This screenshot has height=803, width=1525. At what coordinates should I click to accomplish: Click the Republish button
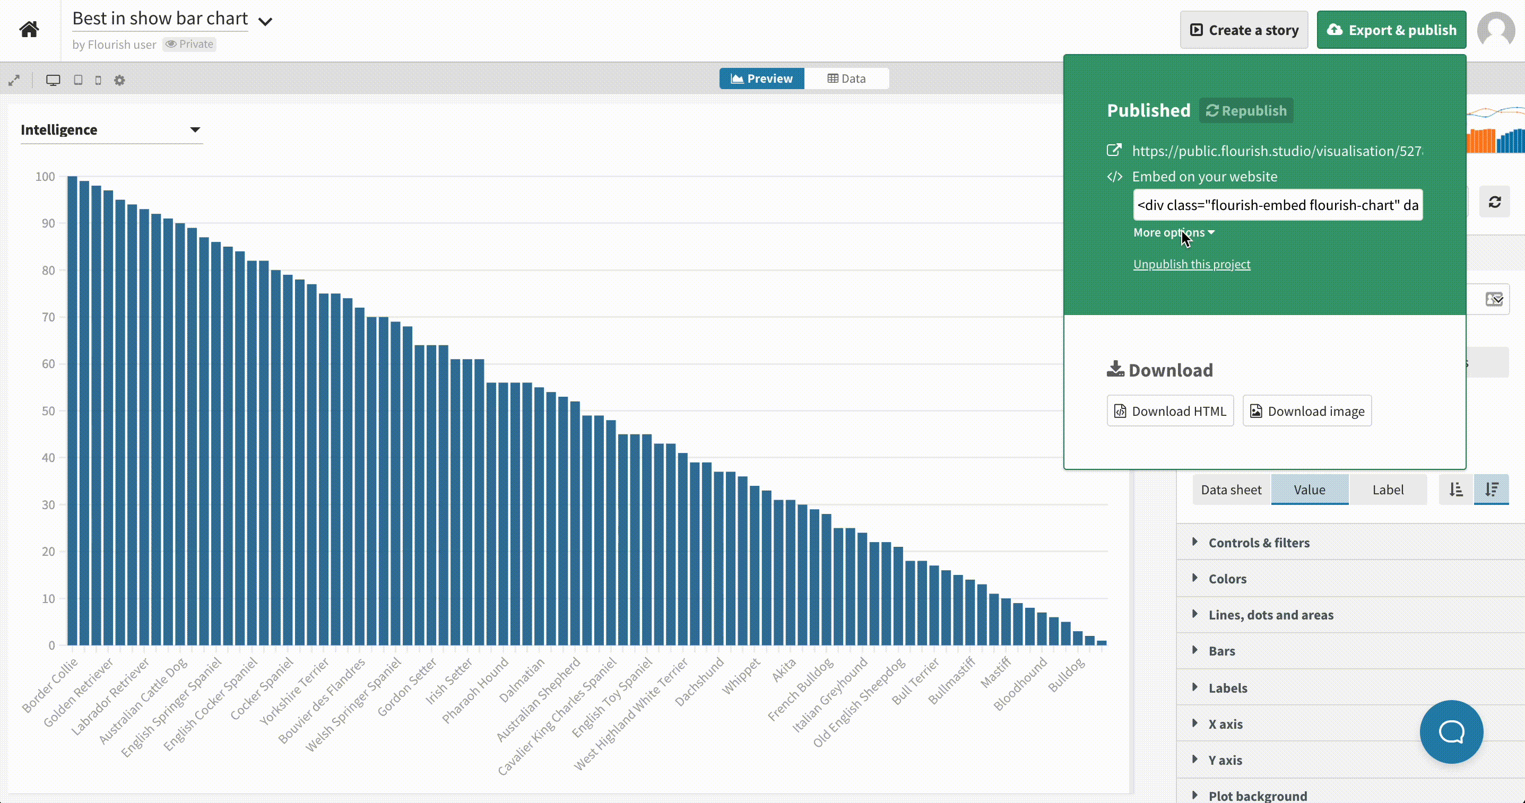1246,111
